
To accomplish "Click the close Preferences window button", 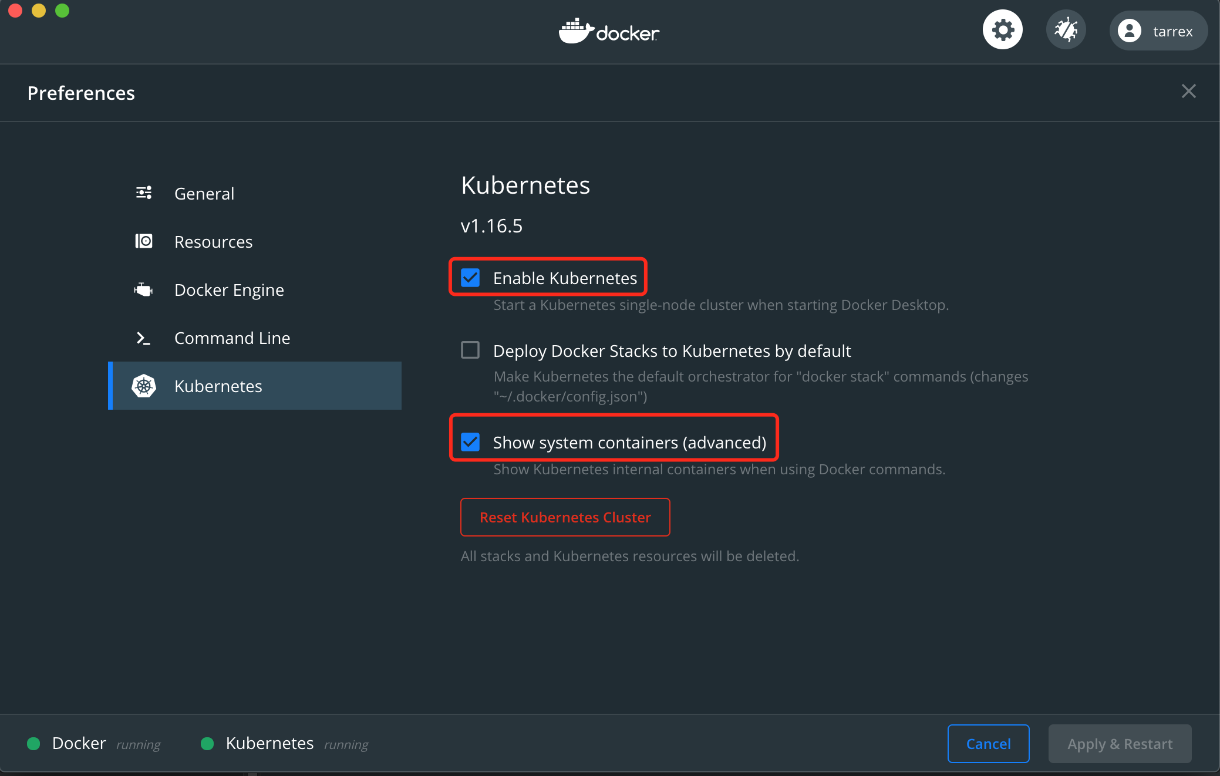I will (x=1189, y=92).
